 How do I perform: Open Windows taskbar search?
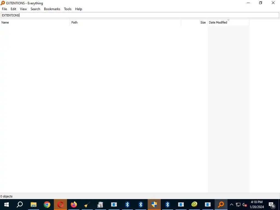click(x=20, y=205)
